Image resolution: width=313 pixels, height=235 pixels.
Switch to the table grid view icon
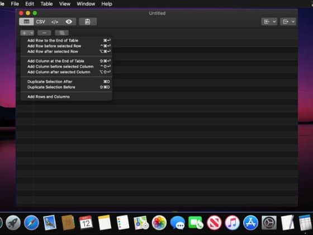pyautogui.click(x=26, y=22)
